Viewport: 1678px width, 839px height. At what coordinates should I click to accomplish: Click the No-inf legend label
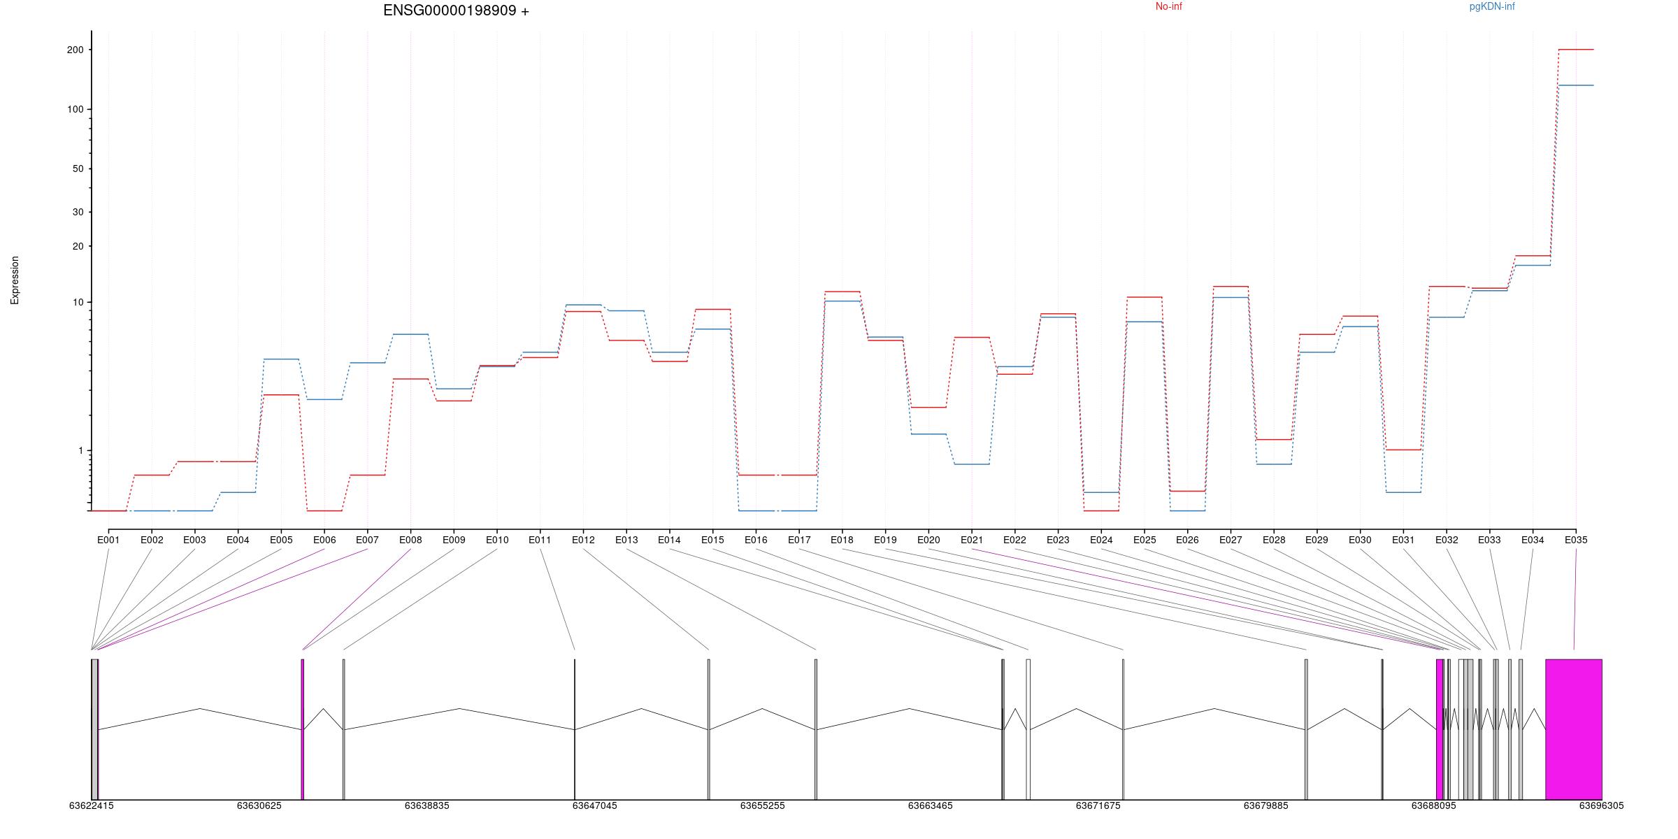click(1168, 7)
